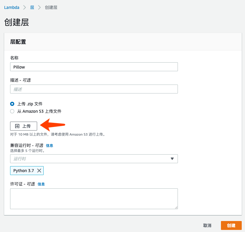245x232 pixels.
Task: Click the 取消 cancel button
Action: (x=207, y=225)
